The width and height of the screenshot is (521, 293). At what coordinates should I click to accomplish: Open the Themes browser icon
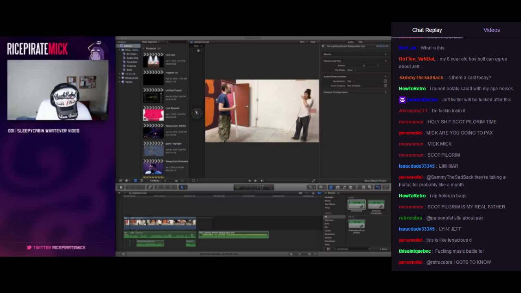370,187
